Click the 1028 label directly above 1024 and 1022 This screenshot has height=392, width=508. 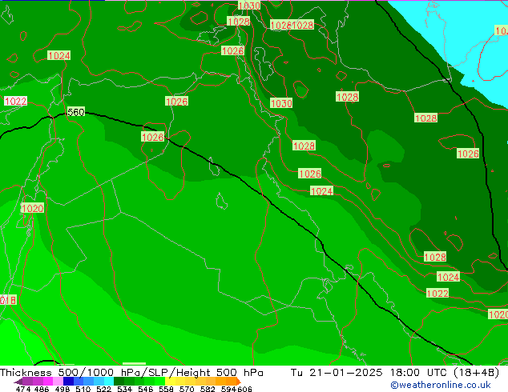point(435,257)
